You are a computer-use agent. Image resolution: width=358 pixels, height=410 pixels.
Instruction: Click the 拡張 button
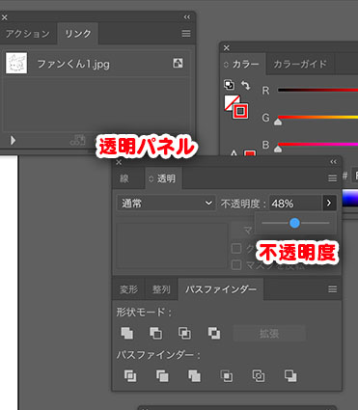(269, 334)
